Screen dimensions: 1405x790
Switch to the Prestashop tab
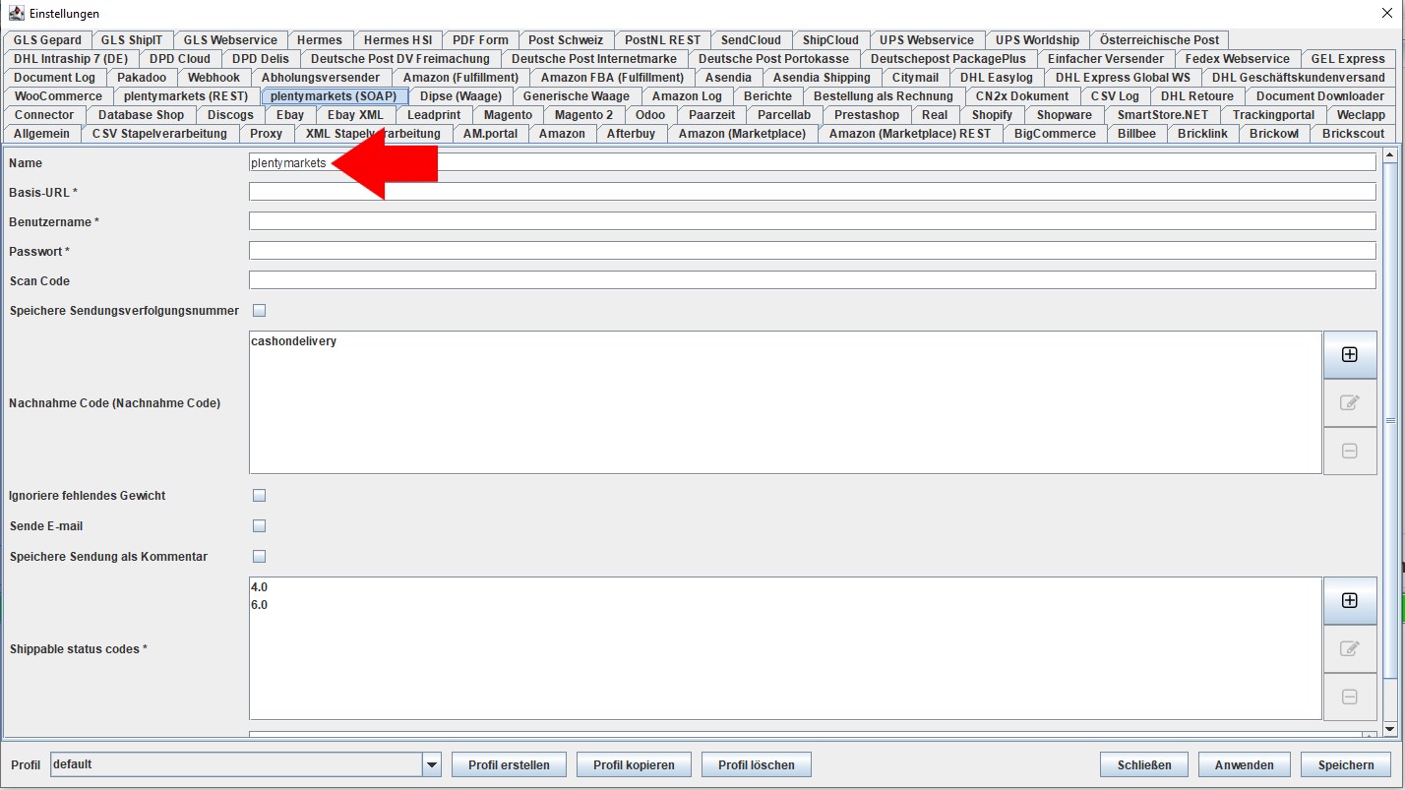point(866,115)
